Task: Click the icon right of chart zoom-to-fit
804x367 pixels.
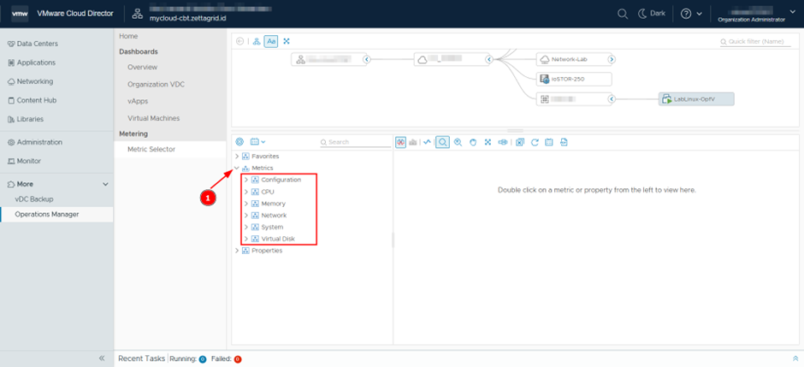Action: tap(503, 142)
